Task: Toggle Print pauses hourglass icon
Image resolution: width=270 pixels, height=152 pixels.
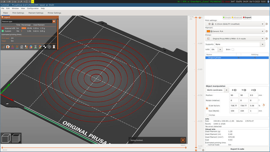Action: [35, 47]
